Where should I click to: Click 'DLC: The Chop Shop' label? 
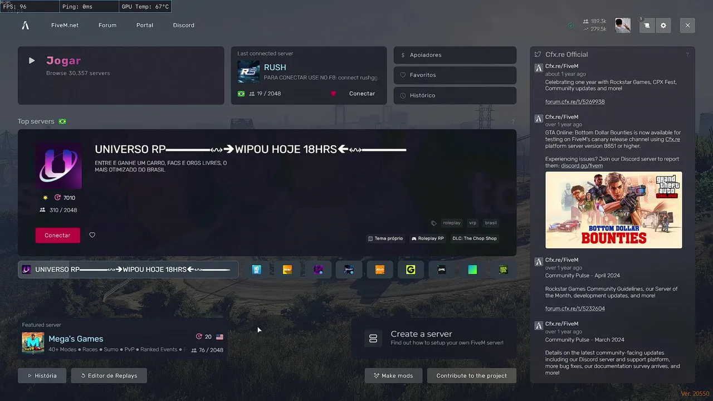(x=475, y=238)
